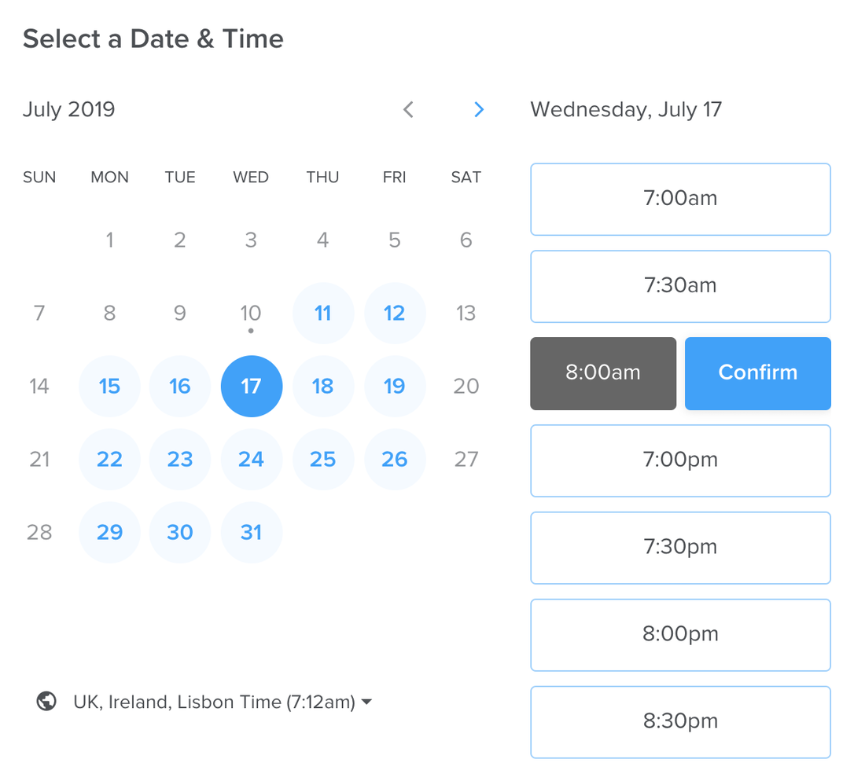Image resolution: width=865 pixels, height=763 pixels.
Task: Click the globe timezone icon
Action: (x=46, y=701)
